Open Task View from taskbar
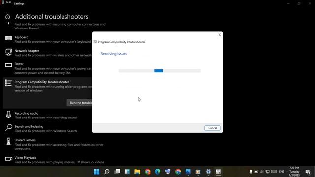 coord(117,172)
